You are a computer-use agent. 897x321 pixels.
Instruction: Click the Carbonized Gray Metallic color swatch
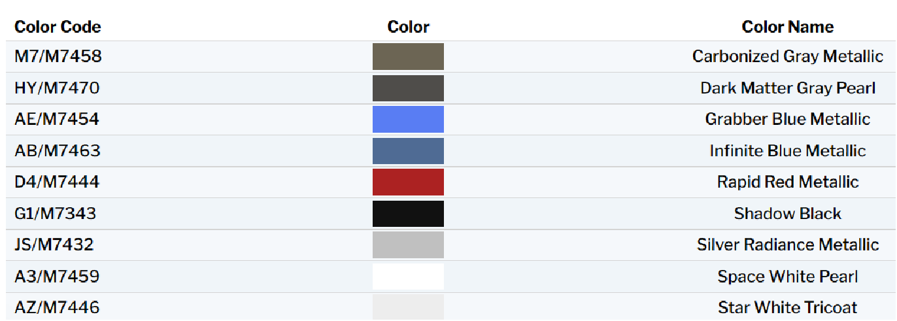pos(408,56)
